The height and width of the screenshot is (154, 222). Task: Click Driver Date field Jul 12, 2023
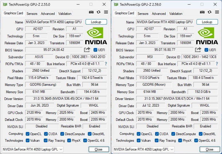(151, 105)
